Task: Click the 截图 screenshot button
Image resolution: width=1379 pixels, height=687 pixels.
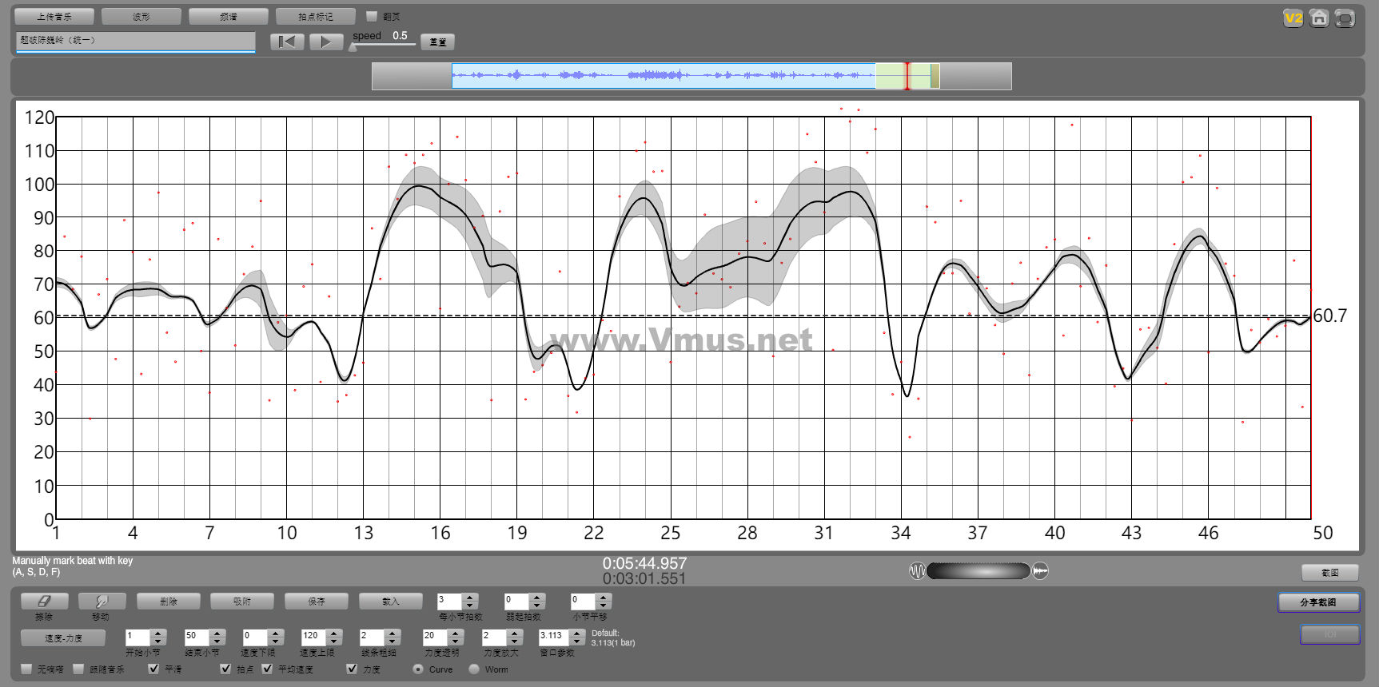Action: coord(1330,572)
